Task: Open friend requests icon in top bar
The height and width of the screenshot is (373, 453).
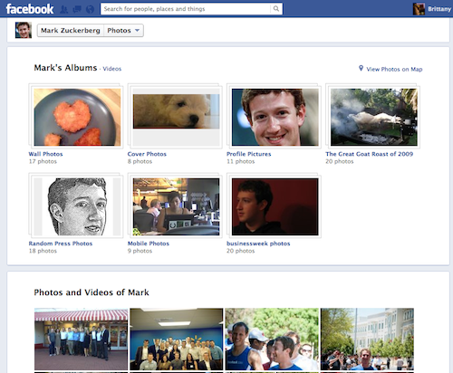Action: point(63,9)
